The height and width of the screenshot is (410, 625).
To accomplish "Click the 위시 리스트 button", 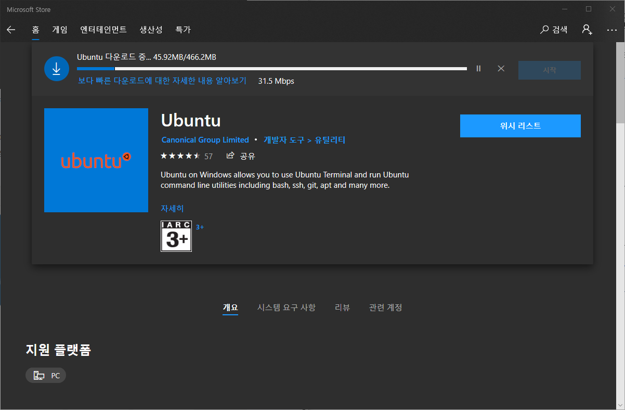I will pyautogui.click(x=520, y=126).
